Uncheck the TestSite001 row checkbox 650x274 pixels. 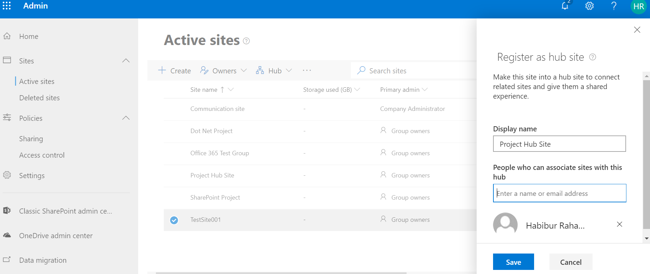tap(174, 220)
